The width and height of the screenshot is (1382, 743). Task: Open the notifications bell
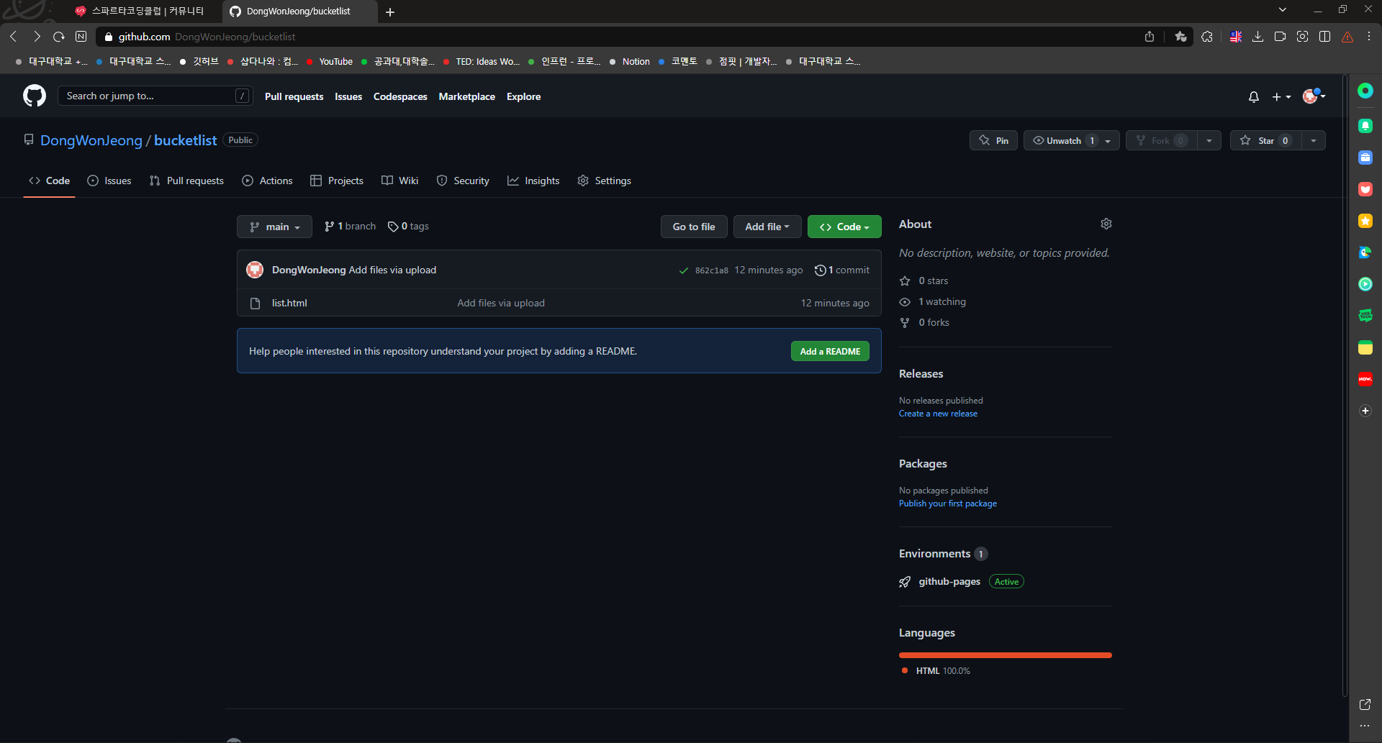click(1254, 96)
